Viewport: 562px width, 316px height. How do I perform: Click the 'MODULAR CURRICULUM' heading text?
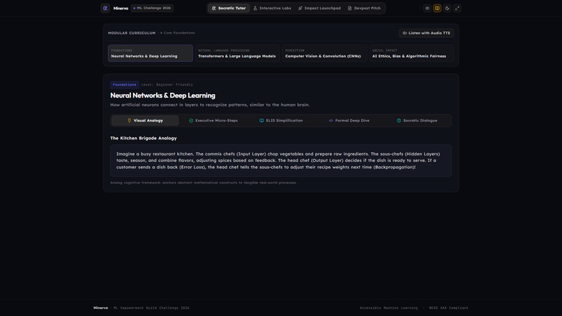click(132, 33)
